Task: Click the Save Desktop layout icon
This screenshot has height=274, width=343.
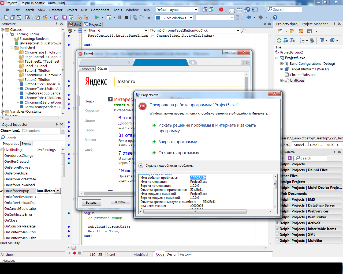Action: [x=205, y=10]
